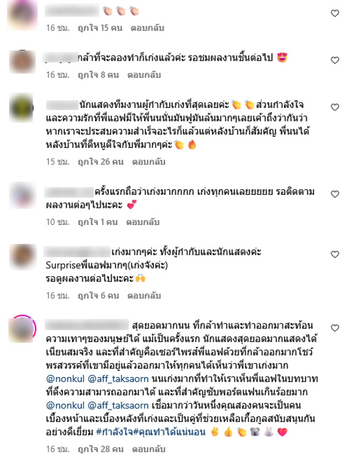Heart the long comment with 28 likes
The height and width of the screenshot is (464, 349).
335,328
